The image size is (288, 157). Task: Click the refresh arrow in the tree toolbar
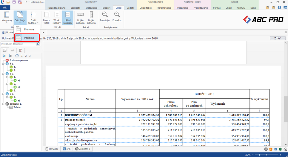[x=17, y=56]
